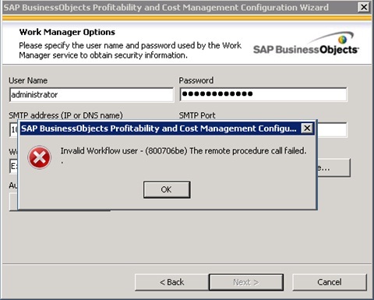Screen dimensions: 374x300
Task: Click the SAP BusinessObjects logo
Action: pos(306,43)
